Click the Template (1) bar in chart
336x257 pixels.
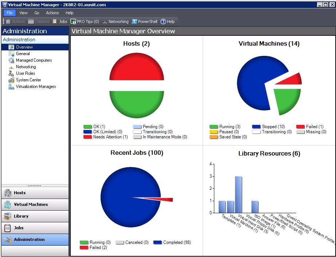[x=222, y=207]
